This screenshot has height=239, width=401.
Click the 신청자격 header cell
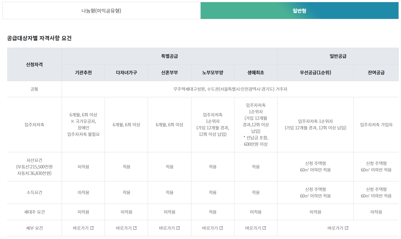[34, 64]
